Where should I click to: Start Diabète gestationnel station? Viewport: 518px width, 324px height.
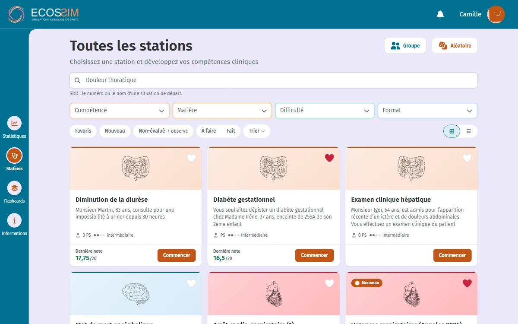point(314,255)
